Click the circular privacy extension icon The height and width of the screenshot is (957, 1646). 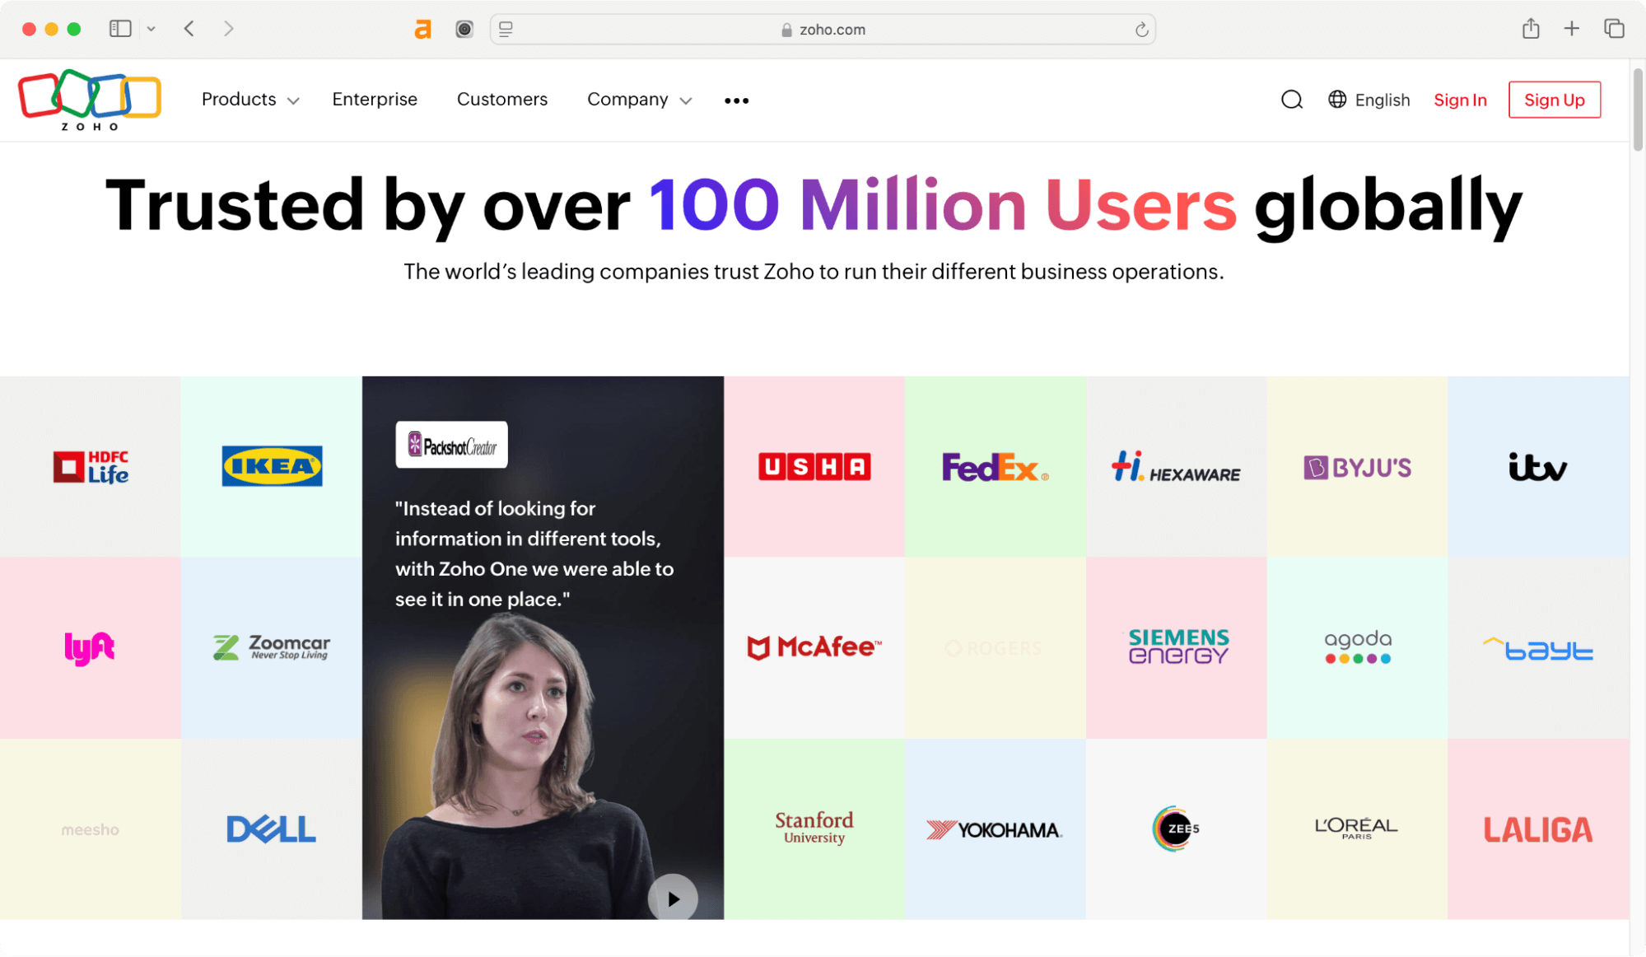pos(464,30)
